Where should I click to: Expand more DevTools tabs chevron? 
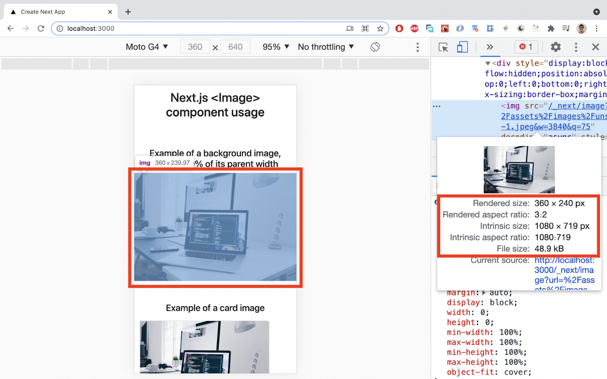(490, 47)
